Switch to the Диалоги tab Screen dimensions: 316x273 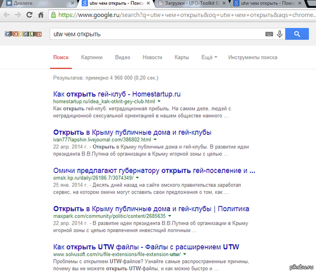(38, 3)
